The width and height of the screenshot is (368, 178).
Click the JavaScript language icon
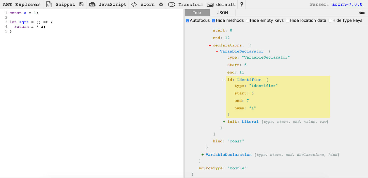coord(92,4)
